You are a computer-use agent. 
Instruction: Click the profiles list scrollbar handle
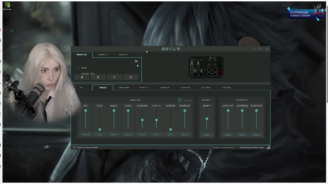[x=138, y=66]
